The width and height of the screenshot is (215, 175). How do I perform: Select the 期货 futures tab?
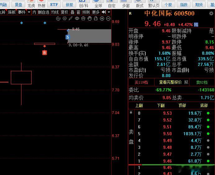tap(199, 5)
